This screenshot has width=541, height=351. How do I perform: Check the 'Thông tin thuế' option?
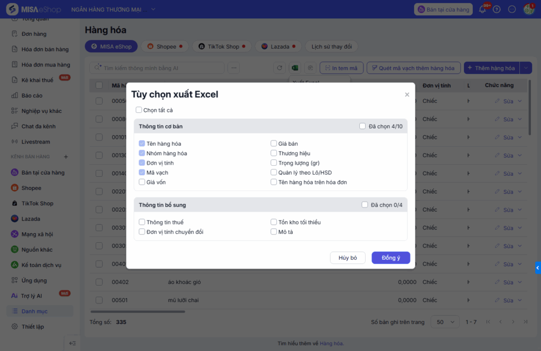pos(142,222)
